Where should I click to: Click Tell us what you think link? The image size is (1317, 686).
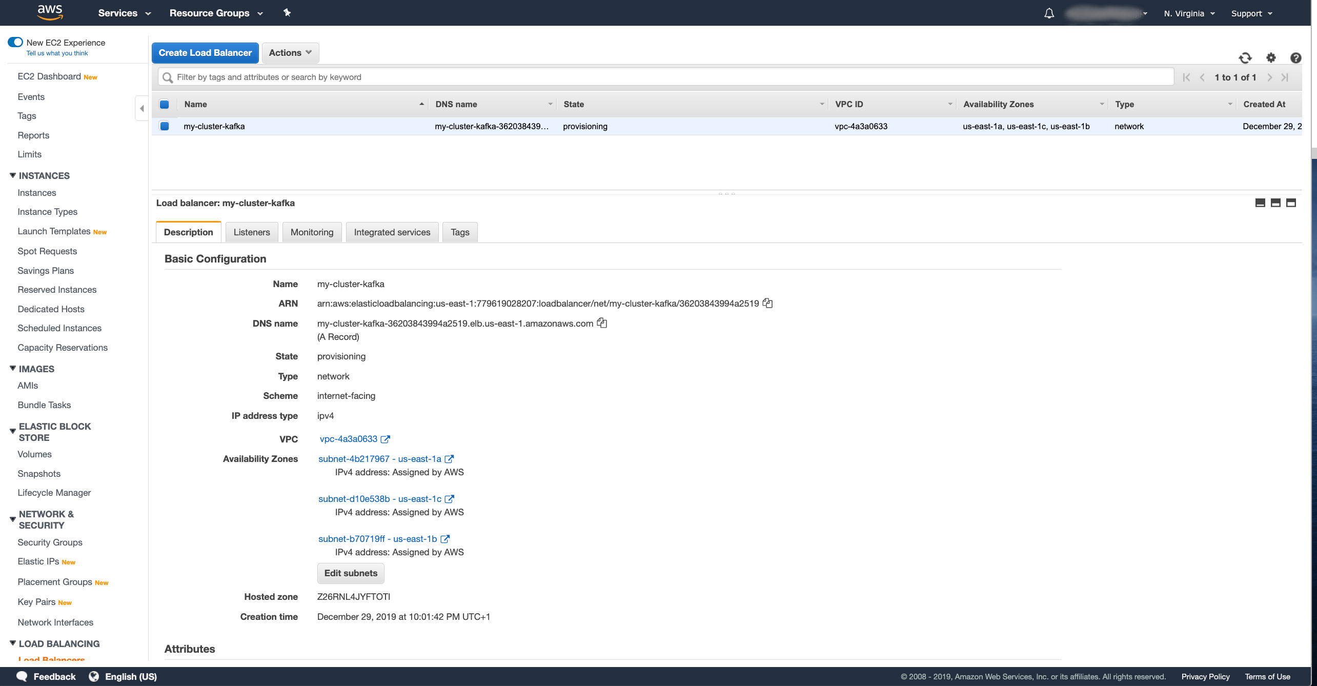click(x=57, y=53)
